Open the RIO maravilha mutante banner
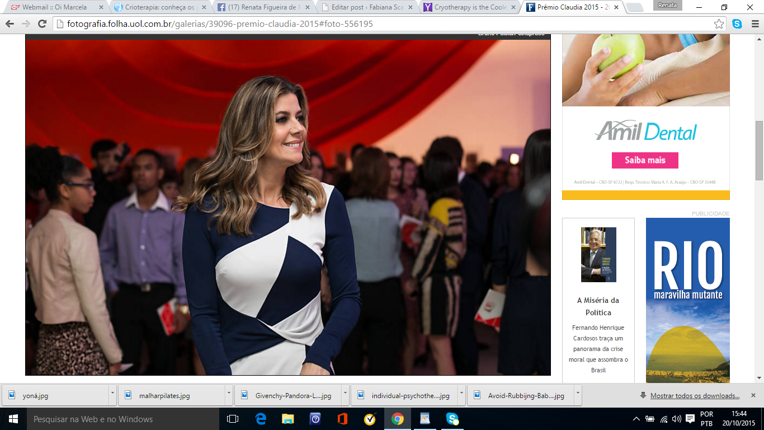The width and height of the screenshot is (764, 430). tap(688, 300)
